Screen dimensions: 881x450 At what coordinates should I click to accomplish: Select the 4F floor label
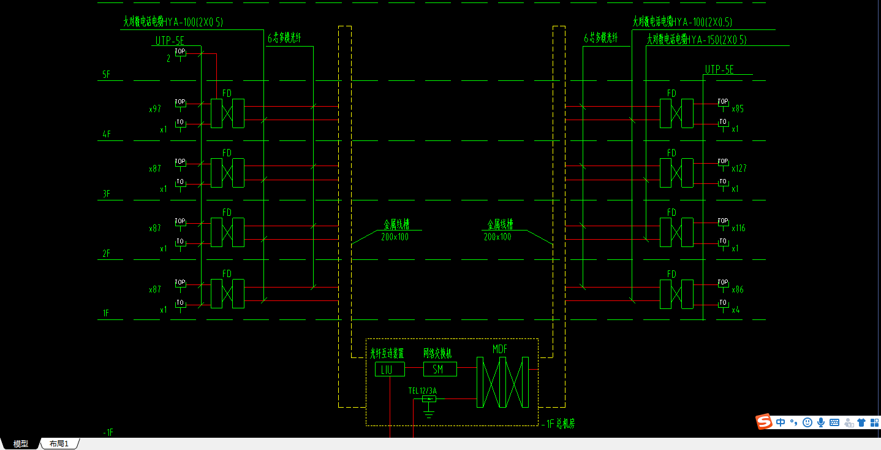[x=107, y=134]
